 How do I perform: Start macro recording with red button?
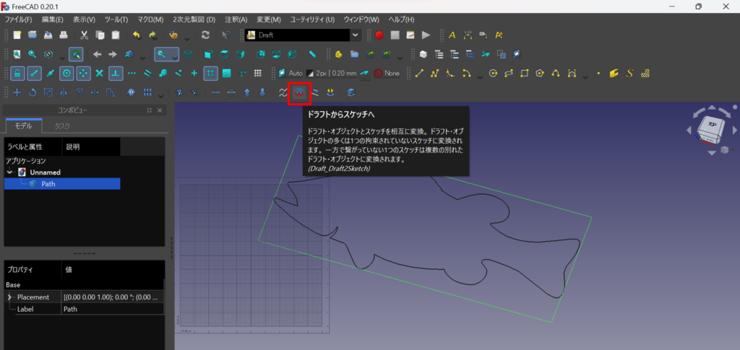coord(379,35)
